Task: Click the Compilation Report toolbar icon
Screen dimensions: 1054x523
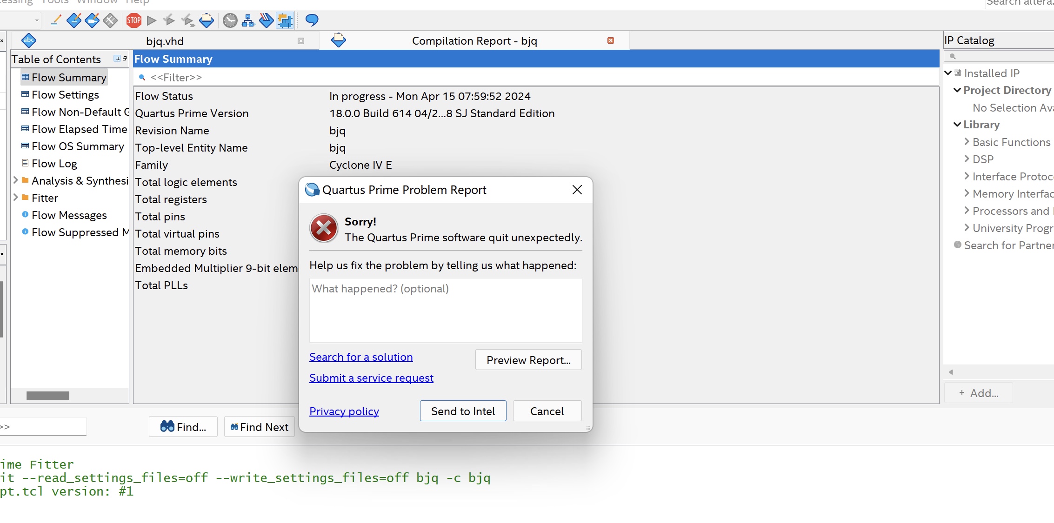Action: coord(206,20)
